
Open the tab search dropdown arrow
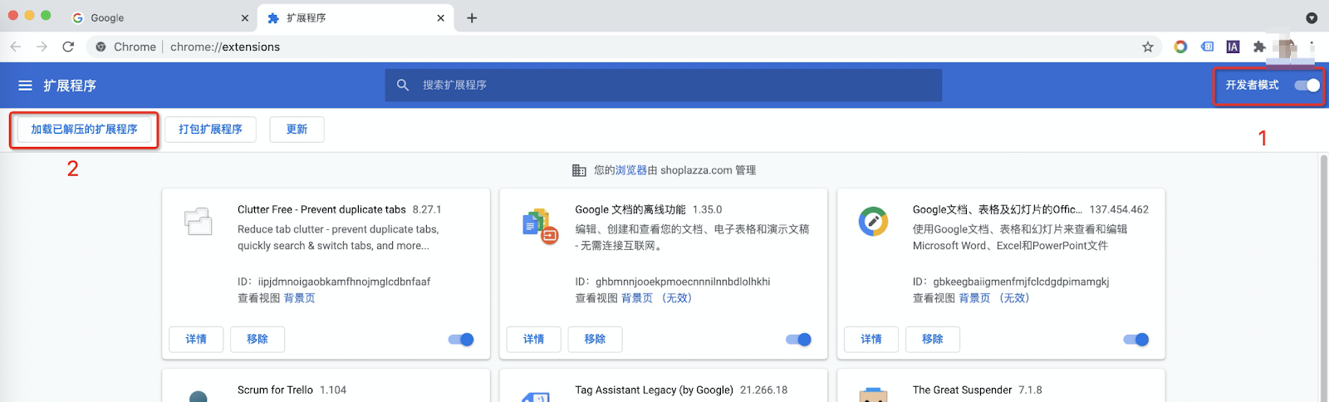[x=1312, y=17]
